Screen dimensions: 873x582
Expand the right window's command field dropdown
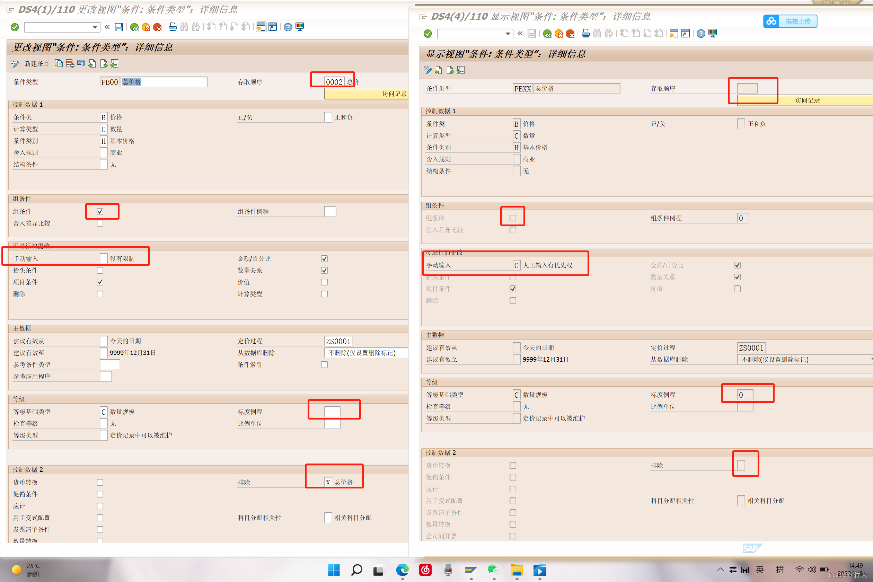[508, 34]
